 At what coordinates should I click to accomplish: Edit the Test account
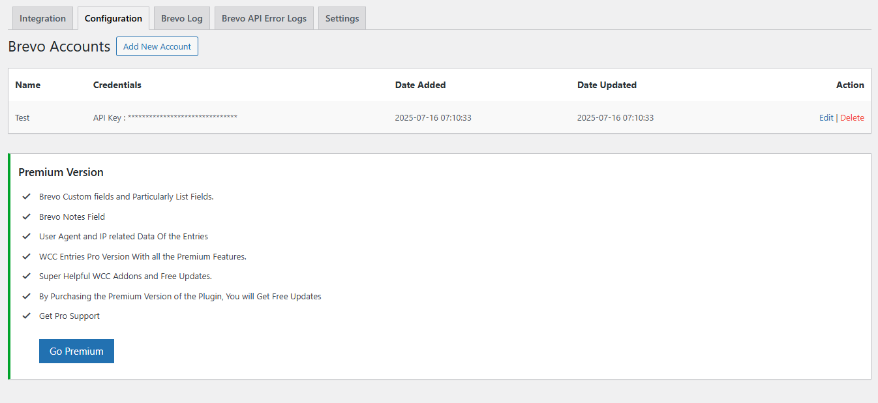[x=826, y=118]
